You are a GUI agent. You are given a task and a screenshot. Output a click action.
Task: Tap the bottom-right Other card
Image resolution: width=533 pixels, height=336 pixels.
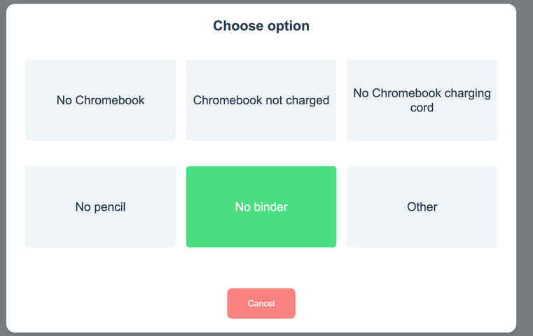(x=422, y=206)
